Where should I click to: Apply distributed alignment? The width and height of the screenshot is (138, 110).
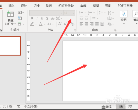[102, 24]
